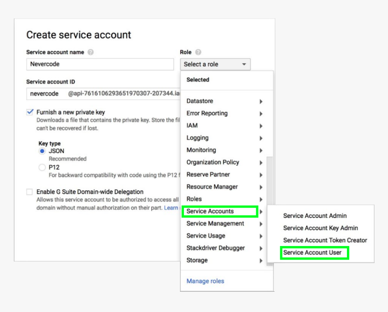Select the Service Account Key Admin role
Viewport: 388px width, 312px height.
320,228
